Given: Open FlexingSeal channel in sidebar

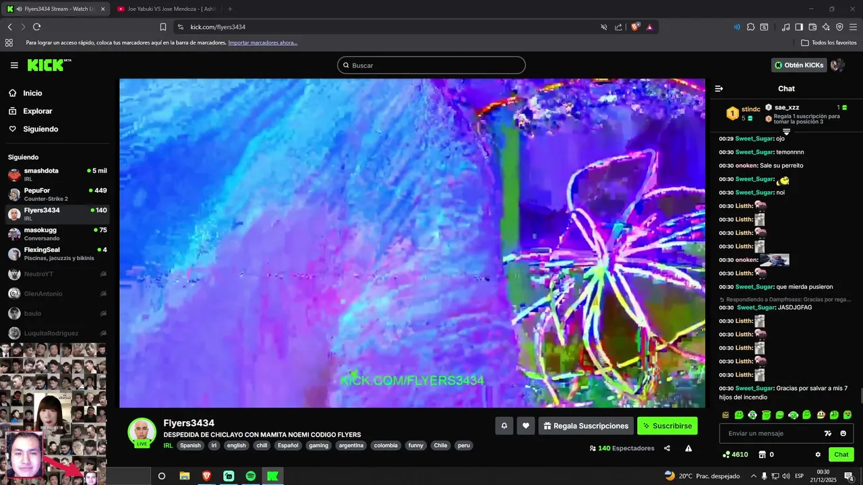Looking at the screenshot, I should pyautogui.click(x=57, y=253).
